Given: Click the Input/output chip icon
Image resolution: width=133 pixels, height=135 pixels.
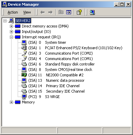Looking at the screenshot, I should (18, 32).
